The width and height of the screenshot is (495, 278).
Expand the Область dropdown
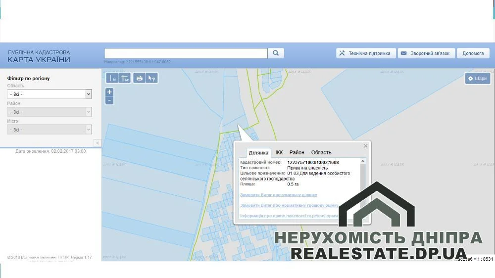point(49,94)
